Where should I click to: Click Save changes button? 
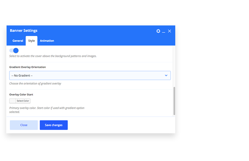click(54, 125)
